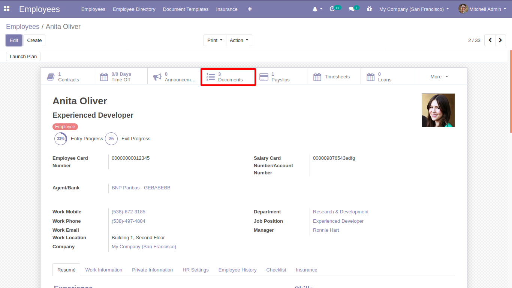This screenshot has width=512, height=288.
Task: Open activities clock icon with 11 badge
Action: point(332,9)
